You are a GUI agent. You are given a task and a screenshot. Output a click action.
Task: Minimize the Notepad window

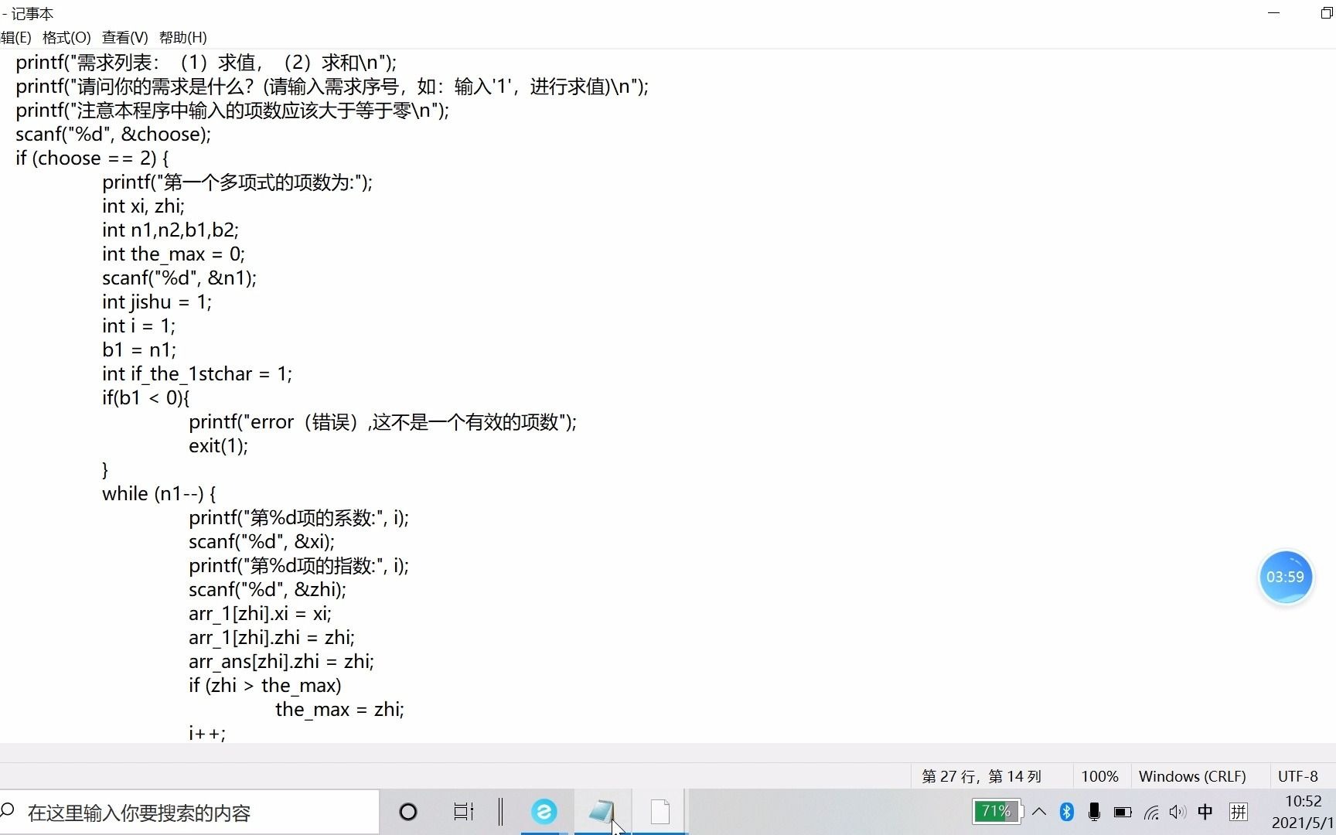click(1274, 13)
